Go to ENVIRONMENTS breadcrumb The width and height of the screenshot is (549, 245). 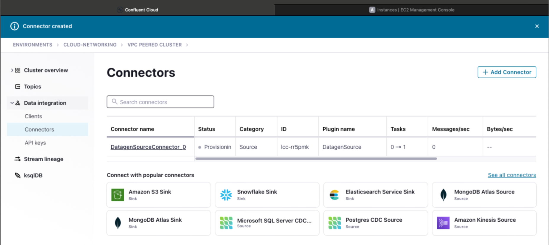pos(33,45)
